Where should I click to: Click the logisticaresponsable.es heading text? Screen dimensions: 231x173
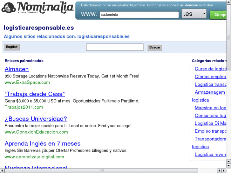point(39,28)
